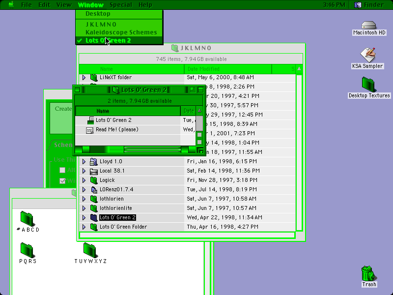Click the Lots O' Green 2 scheme file icon
This screenshot has height=295, width=393.
click(x=90, y=120)
